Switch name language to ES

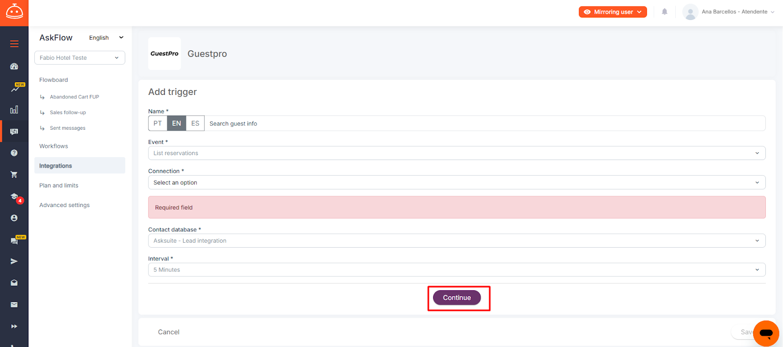(x=195, y=123)
